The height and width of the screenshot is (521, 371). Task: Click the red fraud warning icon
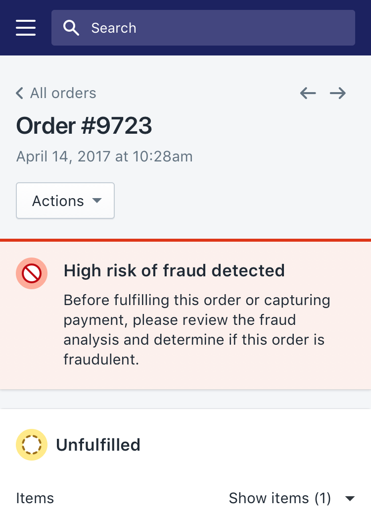point(32,273)
